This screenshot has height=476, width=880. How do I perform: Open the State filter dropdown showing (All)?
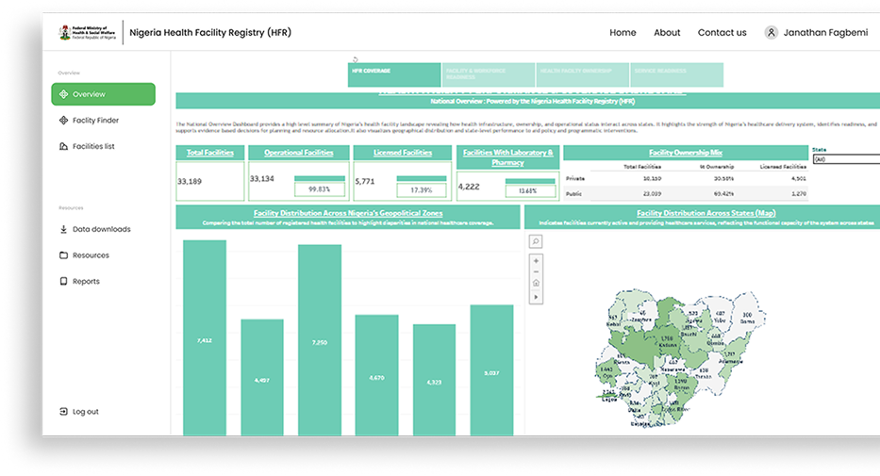click(846, 159)
